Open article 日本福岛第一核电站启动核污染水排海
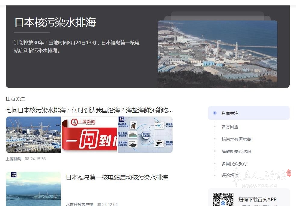Screen dimensions: 296x206 click(117, 177)
